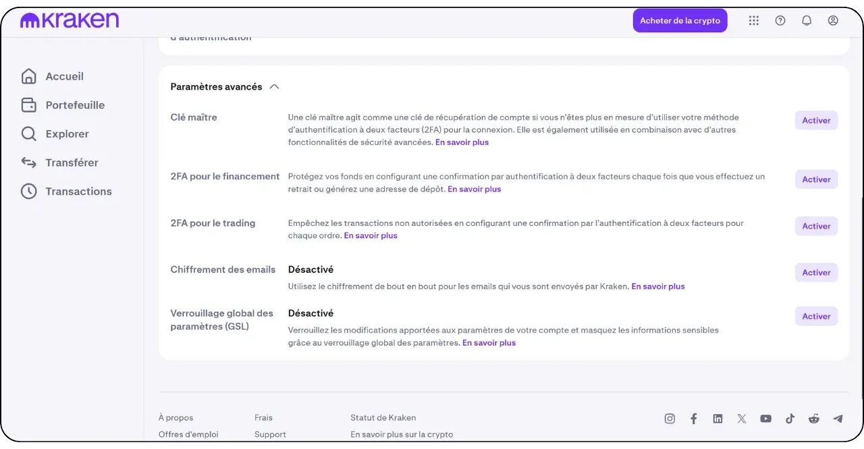Open the apps grid menu icon
This screenshot has width=864, height=449.
coord(754,21)
